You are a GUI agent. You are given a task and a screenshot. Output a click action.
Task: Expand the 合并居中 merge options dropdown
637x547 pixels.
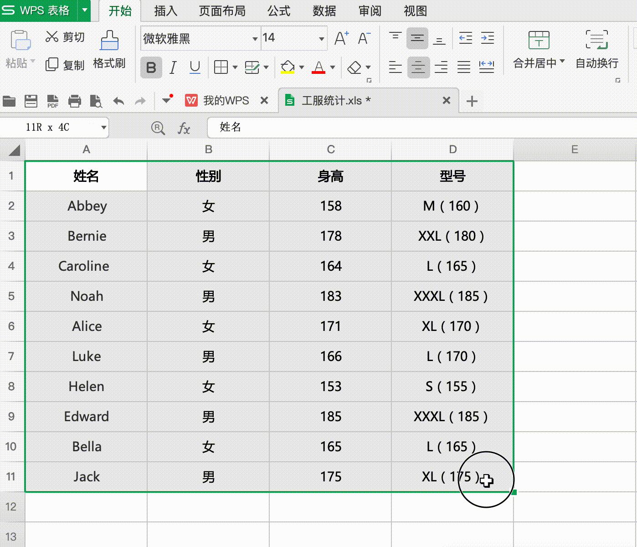click(x=562, y=63)
